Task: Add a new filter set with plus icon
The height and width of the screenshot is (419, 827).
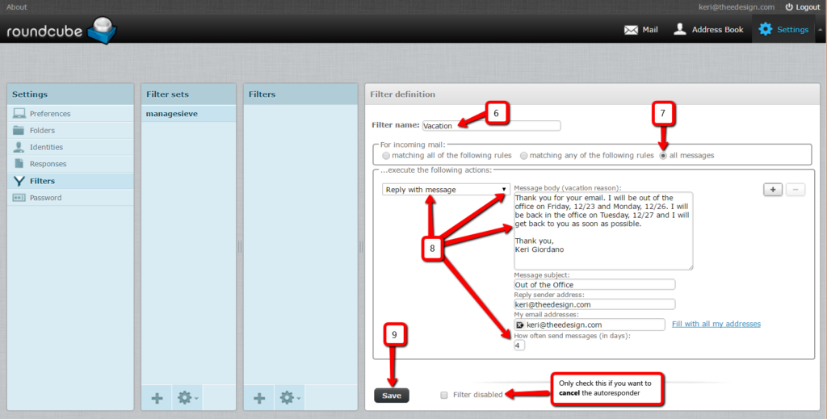Action: pos(157,397)
